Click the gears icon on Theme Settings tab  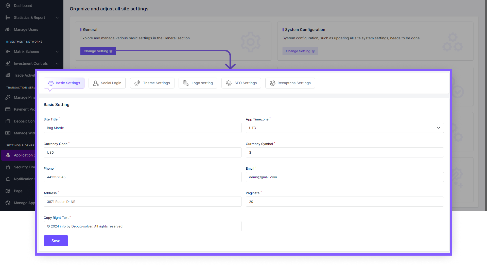(137, 83)
